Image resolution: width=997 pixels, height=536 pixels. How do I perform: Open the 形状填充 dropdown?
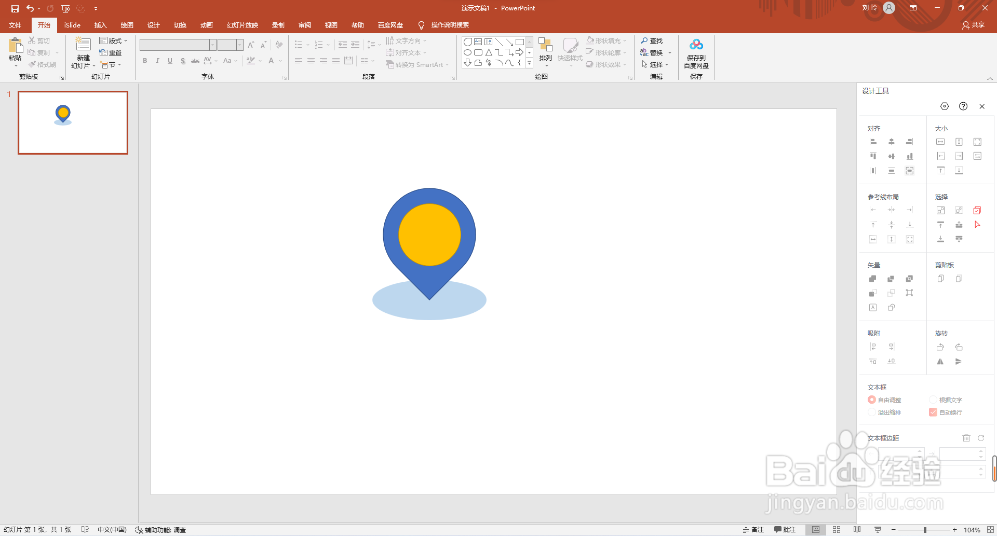pyautogui.click(x=607, y=40)
